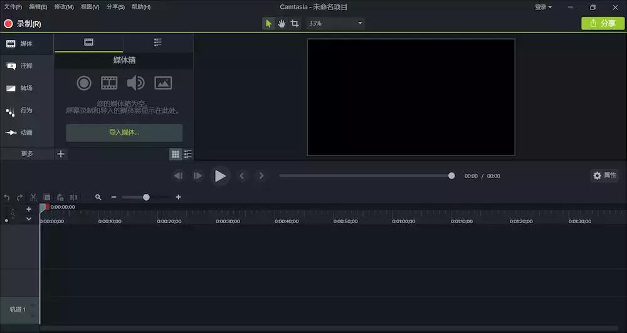
Task: Open the 文件(F) menu
Action: [13, 7]
